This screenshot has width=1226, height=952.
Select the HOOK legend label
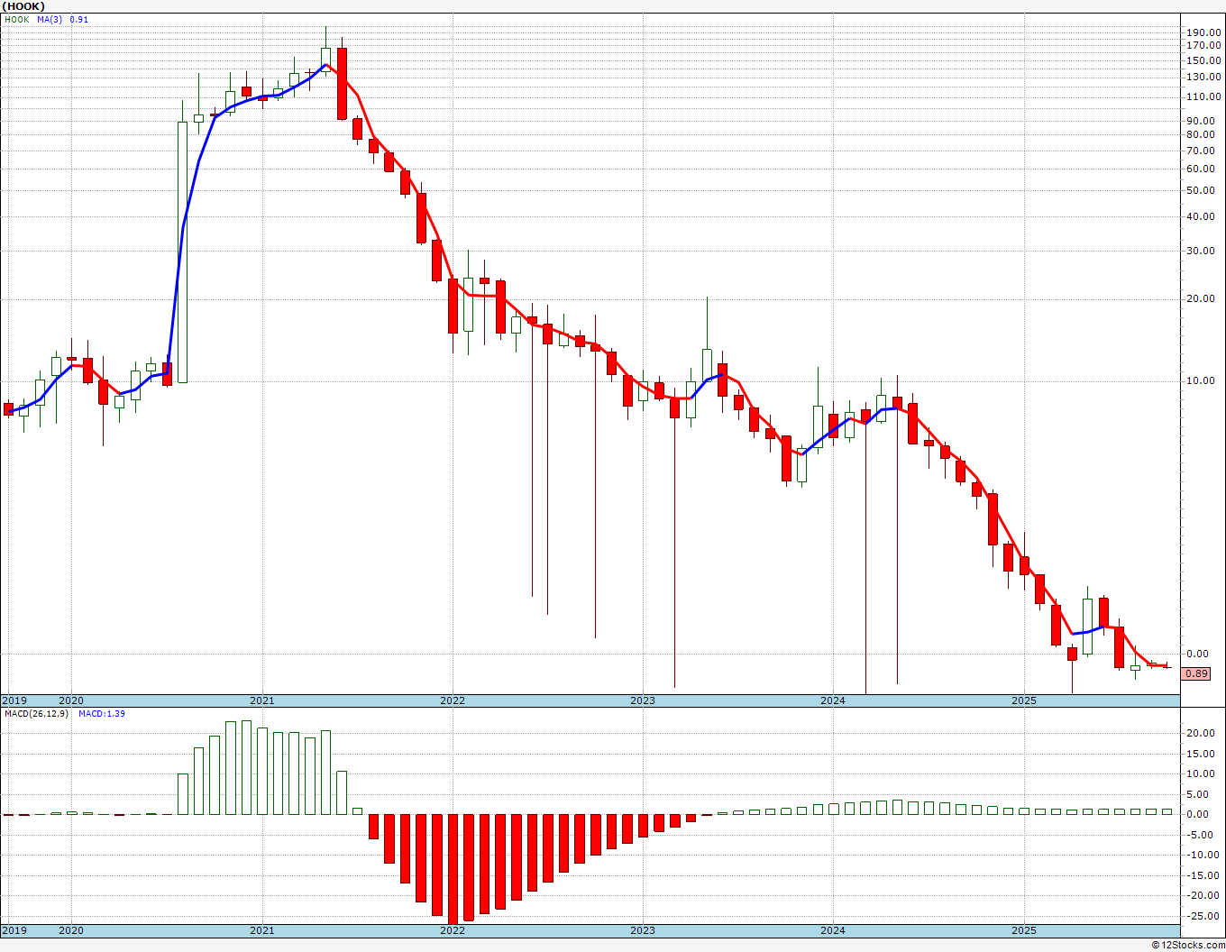17,19
